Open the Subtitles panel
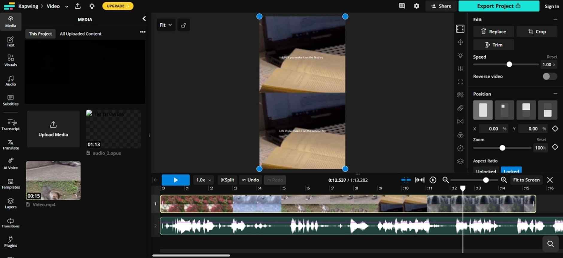The image size is (563, 258). [x=10, y=100]
